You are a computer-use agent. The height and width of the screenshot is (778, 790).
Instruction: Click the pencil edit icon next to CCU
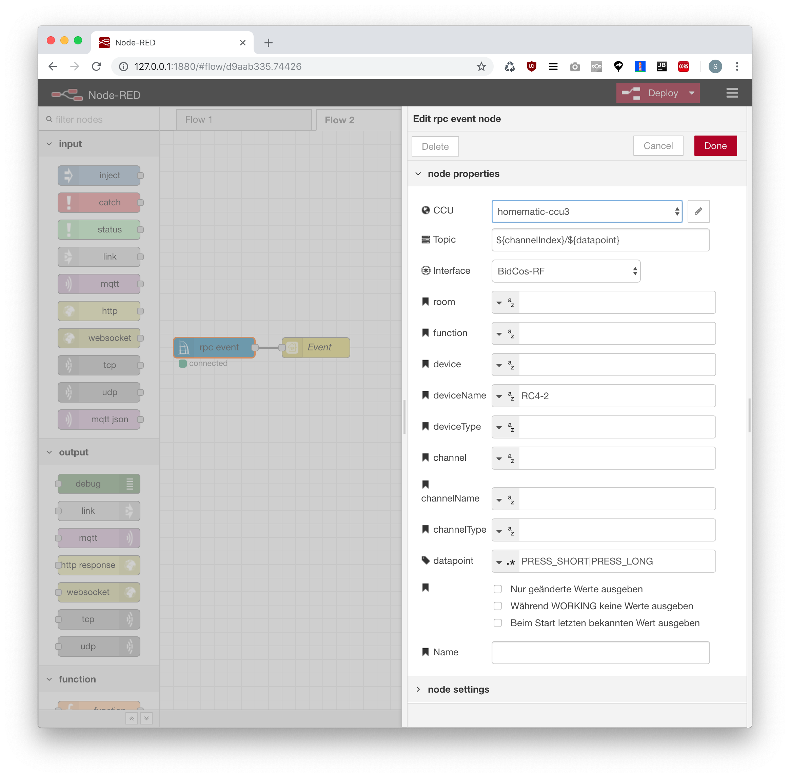[698, 211]
